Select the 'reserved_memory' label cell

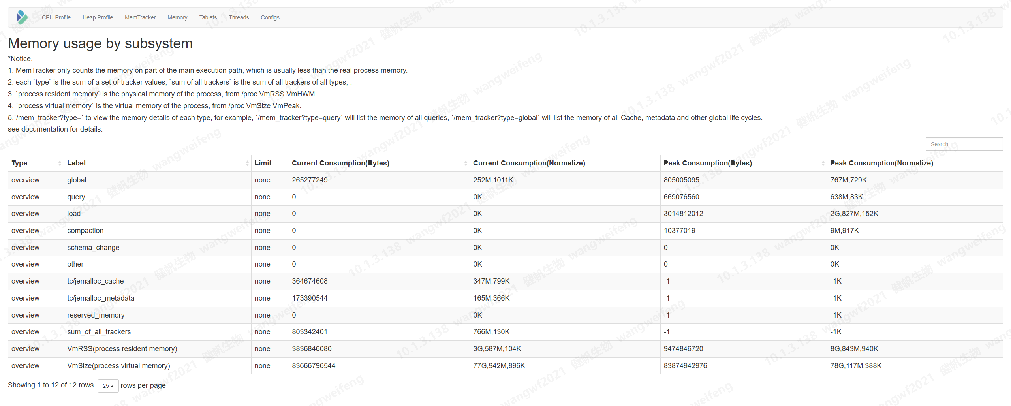pyautogui.click(x=157, y=315)
